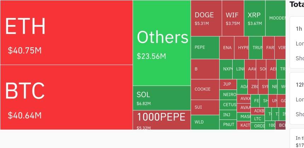Select the CETUS tile
304x148 pixels.
228,105
